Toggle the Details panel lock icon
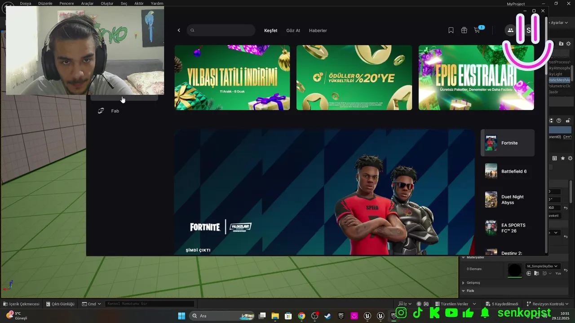 coord(568,120)
